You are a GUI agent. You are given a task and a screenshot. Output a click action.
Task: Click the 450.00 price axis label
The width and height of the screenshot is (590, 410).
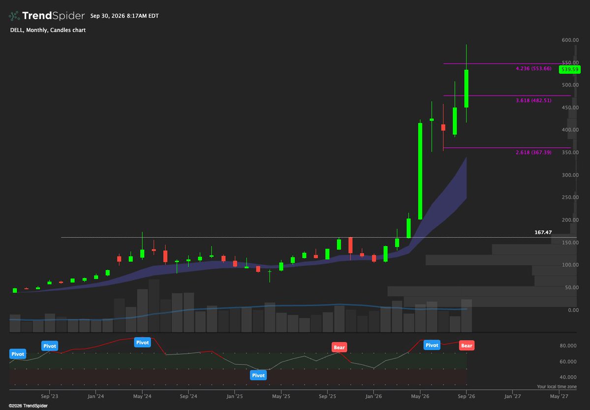pos(570,107)
